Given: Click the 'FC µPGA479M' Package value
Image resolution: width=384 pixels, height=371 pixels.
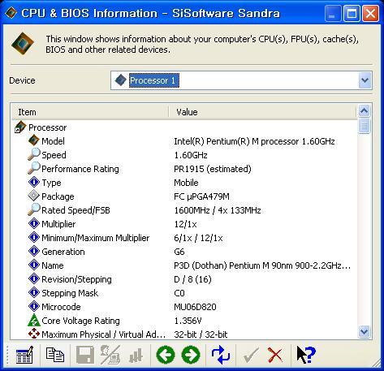Looking at the screenshot, I should click(201, 196).
